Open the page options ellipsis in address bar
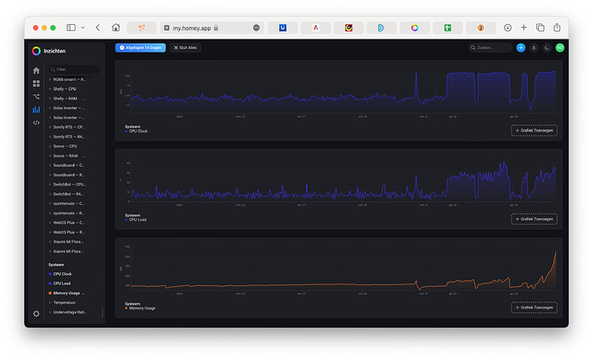 tap(256, 28)
